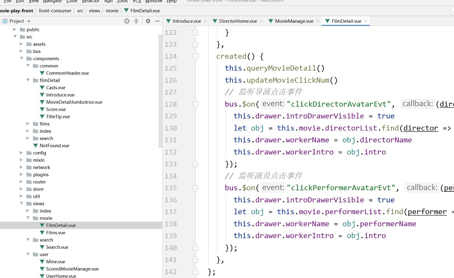Close the FilmDetail.vue tab
454x278 pixels.
click(365, 21)
